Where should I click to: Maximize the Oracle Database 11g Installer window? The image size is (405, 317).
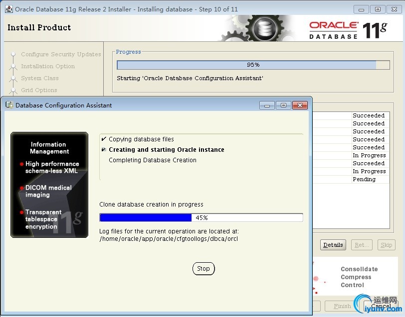(378, 9)
